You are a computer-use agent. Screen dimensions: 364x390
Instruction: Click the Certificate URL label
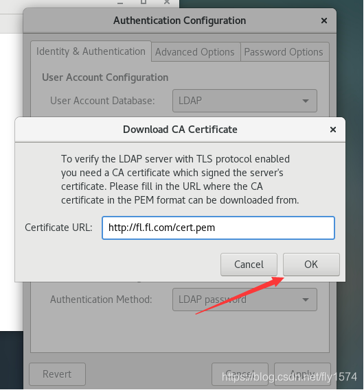point(58,228)
